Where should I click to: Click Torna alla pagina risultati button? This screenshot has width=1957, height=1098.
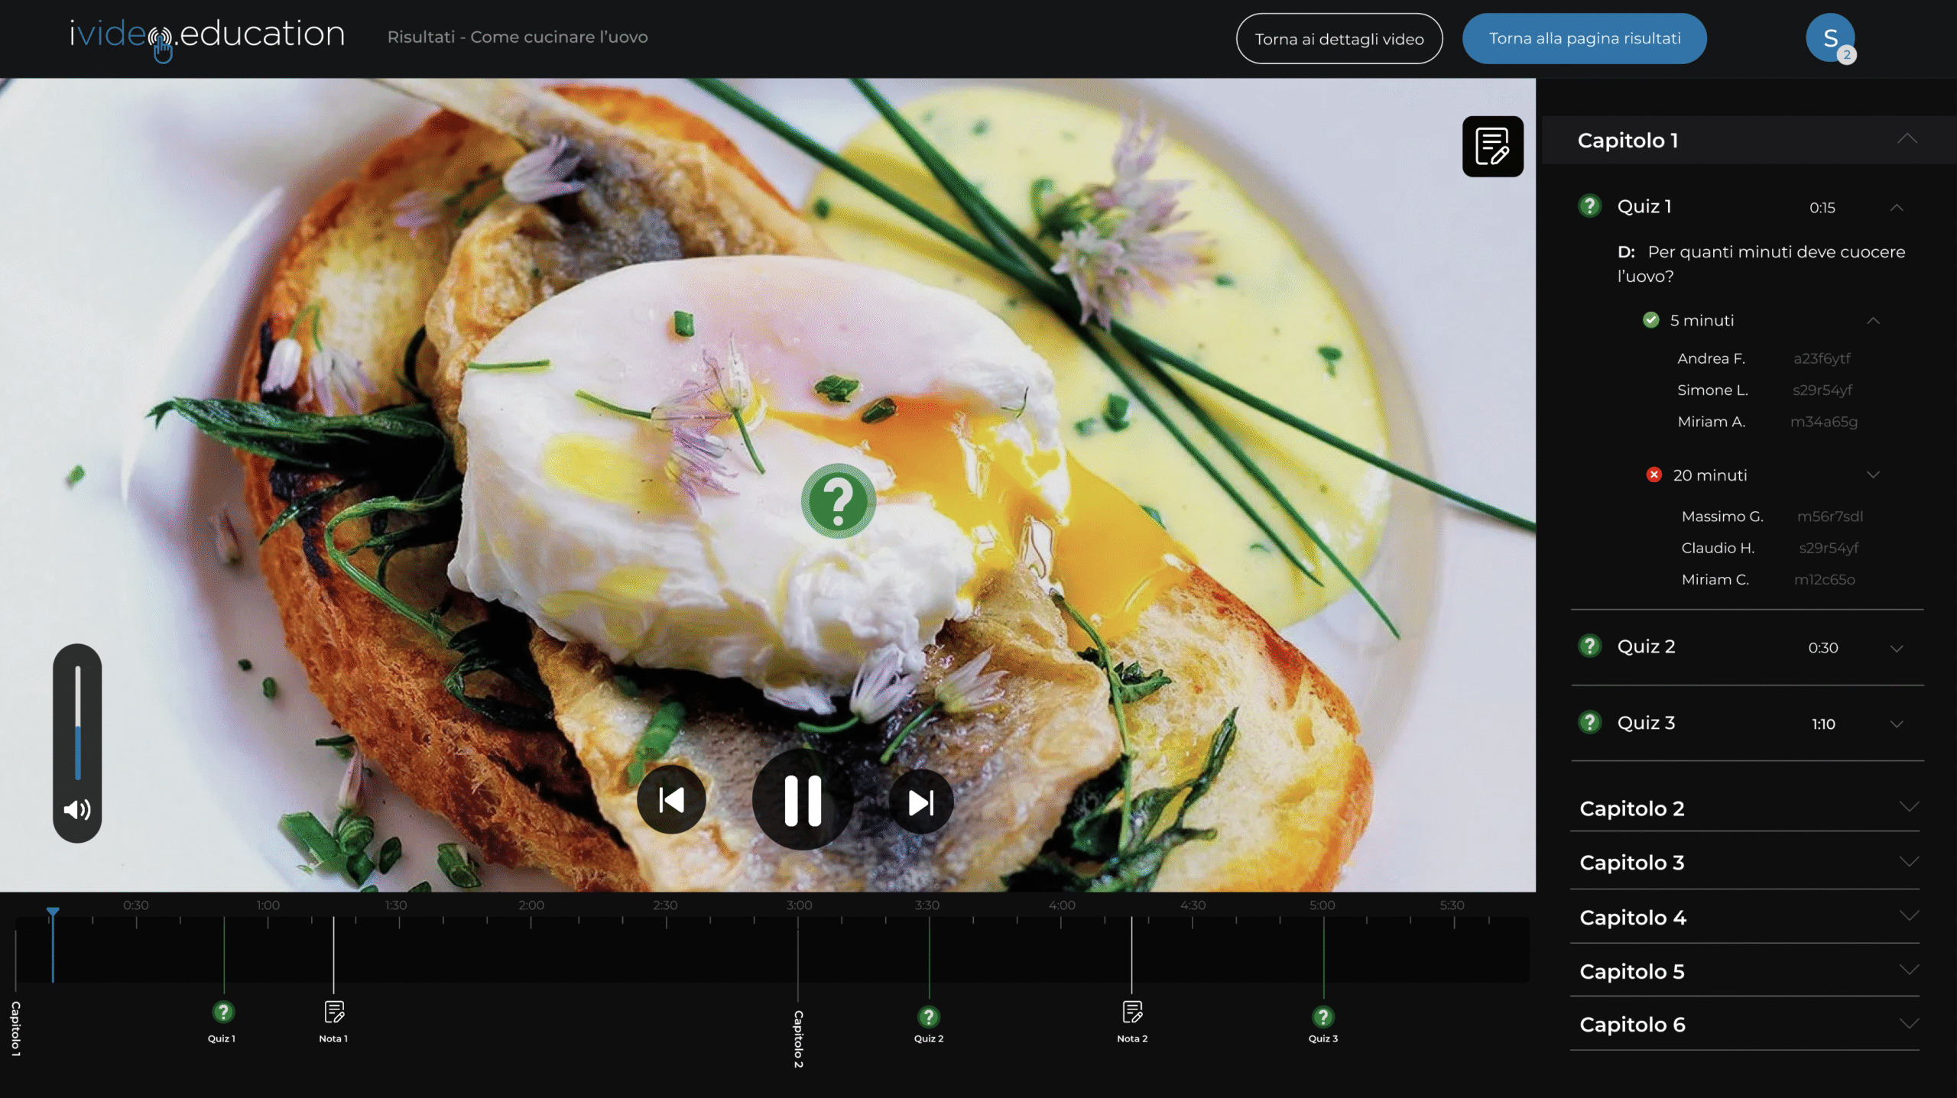click(x=1584, y=38)
